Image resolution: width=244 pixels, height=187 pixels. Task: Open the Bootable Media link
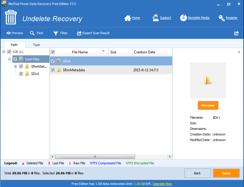199,18
